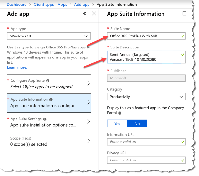Viewport: 199px width, 176px height.
Task: Maximize the App Suite Information blade
Action: tap(184, 13)
